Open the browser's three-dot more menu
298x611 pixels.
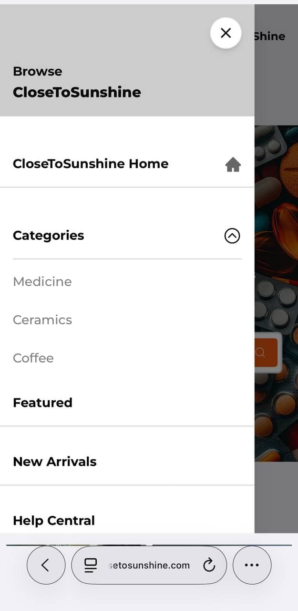point(252,565)
